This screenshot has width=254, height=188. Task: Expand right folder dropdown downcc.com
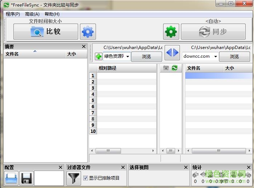click(x=215, y=57)
